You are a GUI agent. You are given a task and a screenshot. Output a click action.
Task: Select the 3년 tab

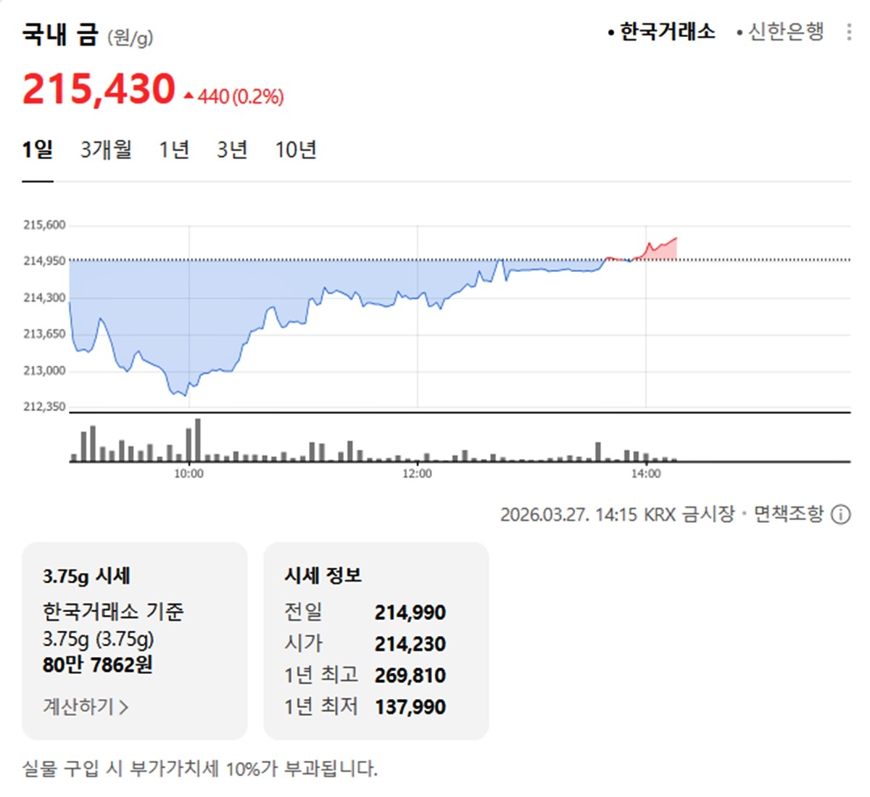pos(232,150)
